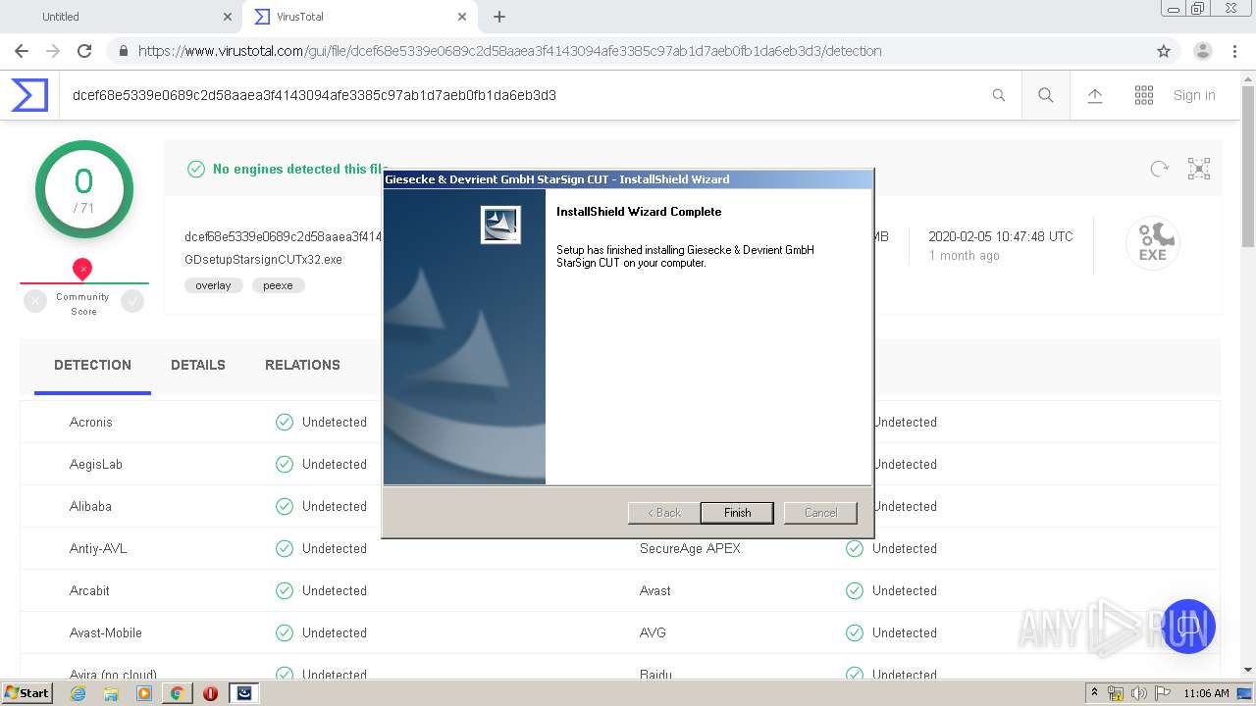Click the similarity graph icon
The width and height of the screenshot is (1256, 706).
[x=1199, y=169]
